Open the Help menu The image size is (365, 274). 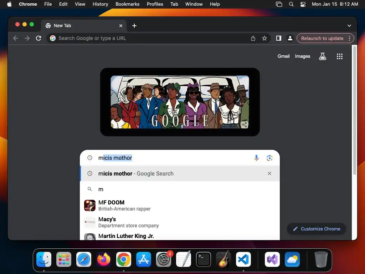pyautogui.click(x=215, y=4)
